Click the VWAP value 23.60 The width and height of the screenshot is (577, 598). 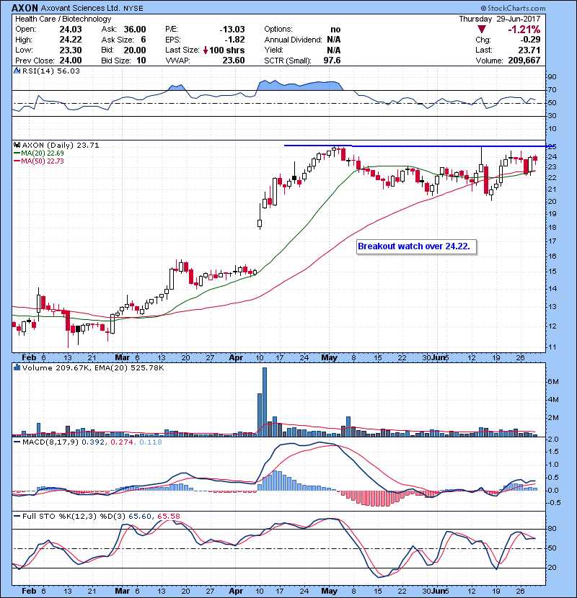click(x=234, y=61)
